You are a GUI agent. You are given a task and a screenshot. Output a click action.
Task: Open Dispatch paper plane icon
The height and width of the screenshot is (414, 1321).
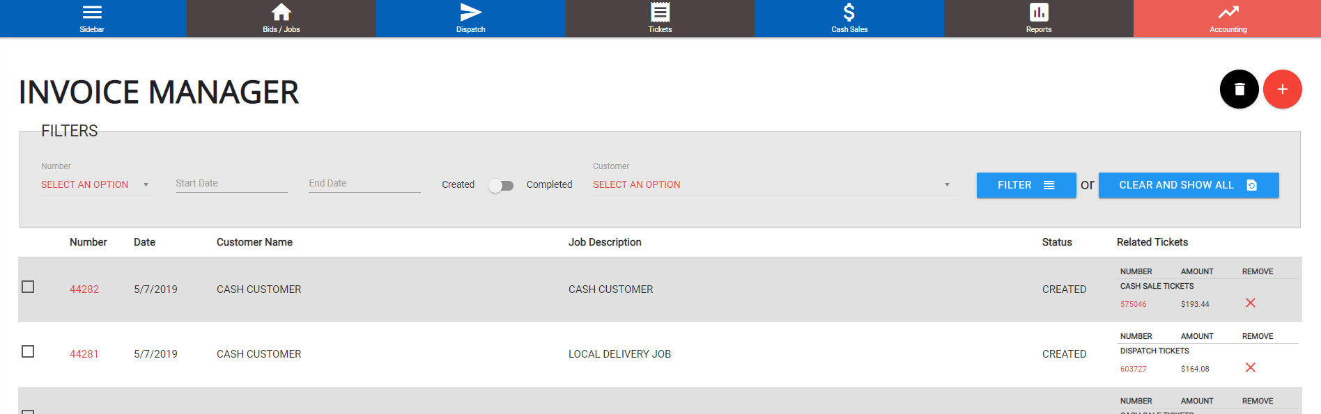(x=471, y=13)
